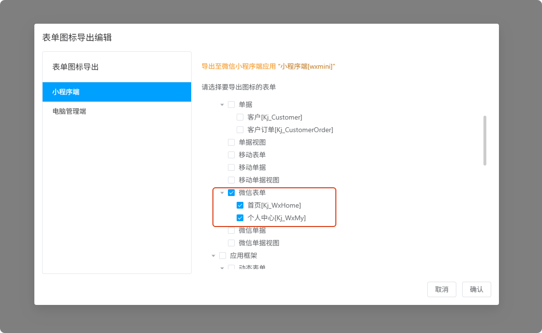Tick the 移动单据 checkbox
The height and width of the screenshot is (333, 542).
pos(231,167)
